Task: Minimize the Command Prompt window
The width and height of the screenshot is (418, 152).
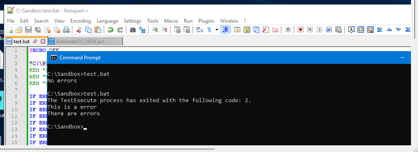Action: coord(403,58)
